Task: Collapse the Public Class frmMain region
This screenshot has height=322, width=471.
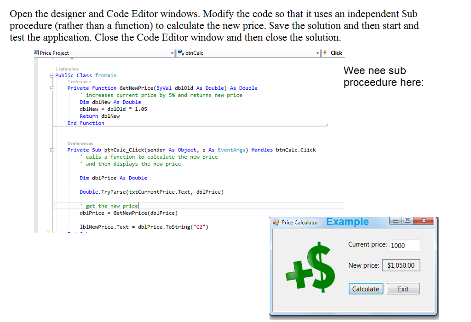Action: (x=52, y=76)
